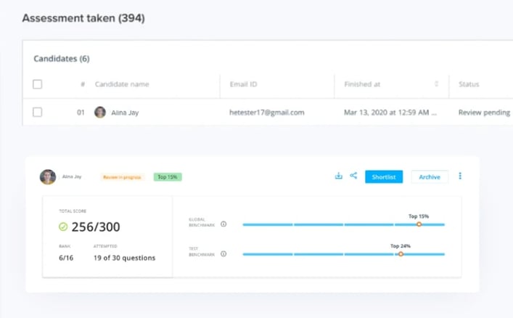
Task: Click the Test Benchmark Top 24% marker
Action: click(401, 254)
